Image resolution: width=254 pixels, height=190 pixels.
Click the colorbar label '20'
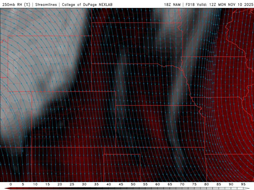[x=60, y=184]
